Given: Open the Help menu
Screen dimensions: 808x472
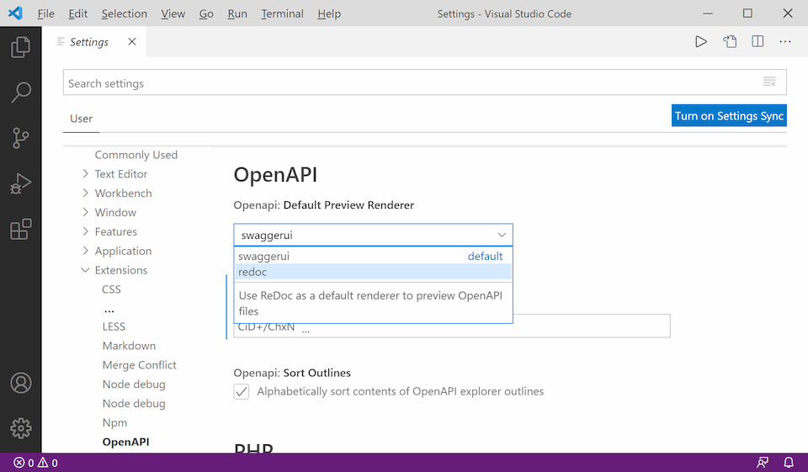Looking at the screenshot, I should (329, 14).
